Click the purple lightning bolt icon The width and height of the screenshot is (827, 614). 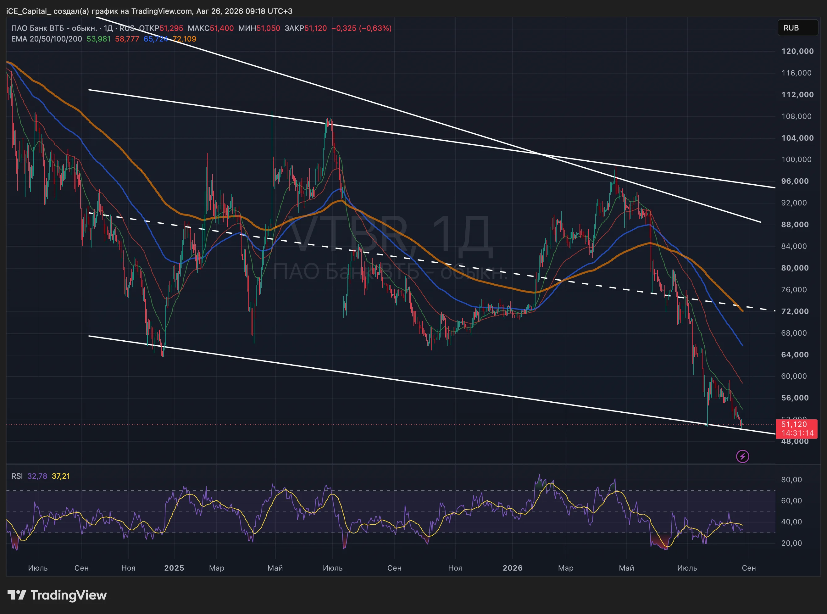[x=742, y=456]
